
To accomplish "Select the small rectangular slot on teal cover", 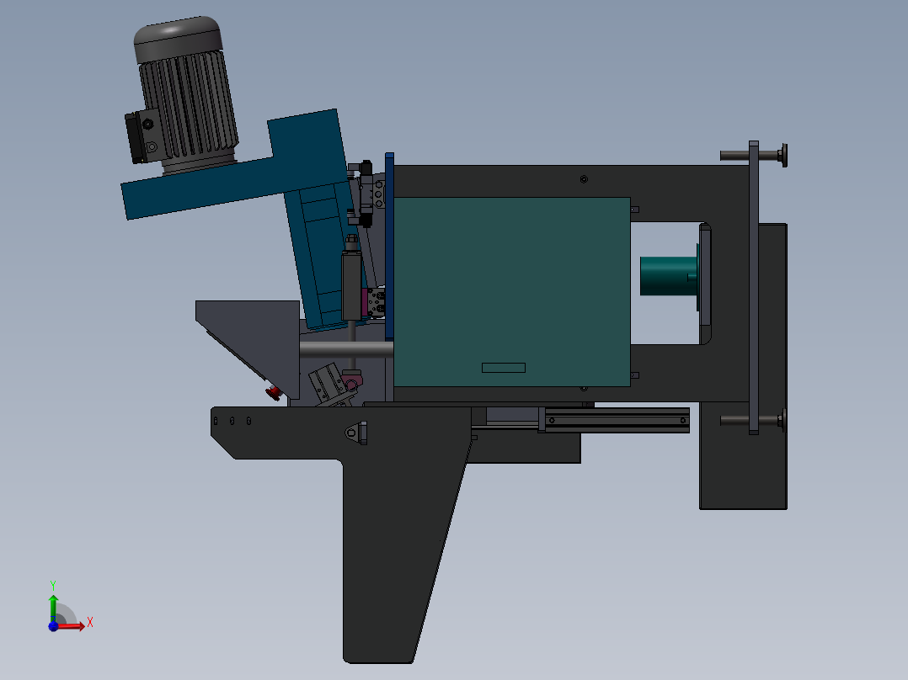I will pyautogui.click(x=503, y=368).
